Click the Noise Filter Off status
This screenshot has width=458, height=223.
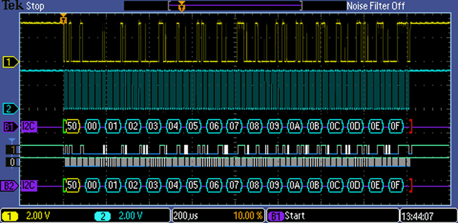click(x=375, y=6)
